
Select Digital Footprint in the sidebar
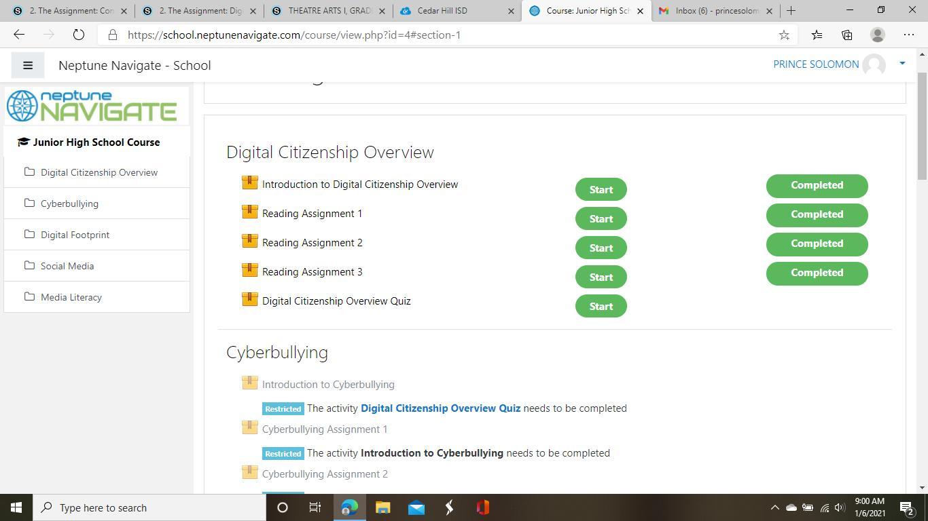[75, 235]
